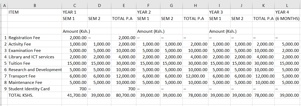Click Year 4 Activity Fee 5,000.00
The height and width of the screenshot is (106, 301).
(x=287, y=44)
